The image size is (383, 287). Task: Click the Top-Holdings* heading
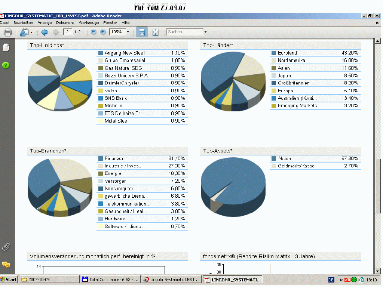pos(47,45)
